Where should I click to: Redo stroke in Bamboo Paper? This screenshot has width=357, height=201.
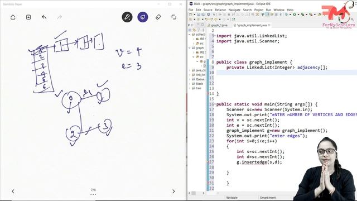tap(60, 17)
